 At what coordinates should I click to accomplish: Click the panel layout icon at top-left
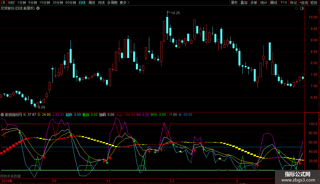3,3
